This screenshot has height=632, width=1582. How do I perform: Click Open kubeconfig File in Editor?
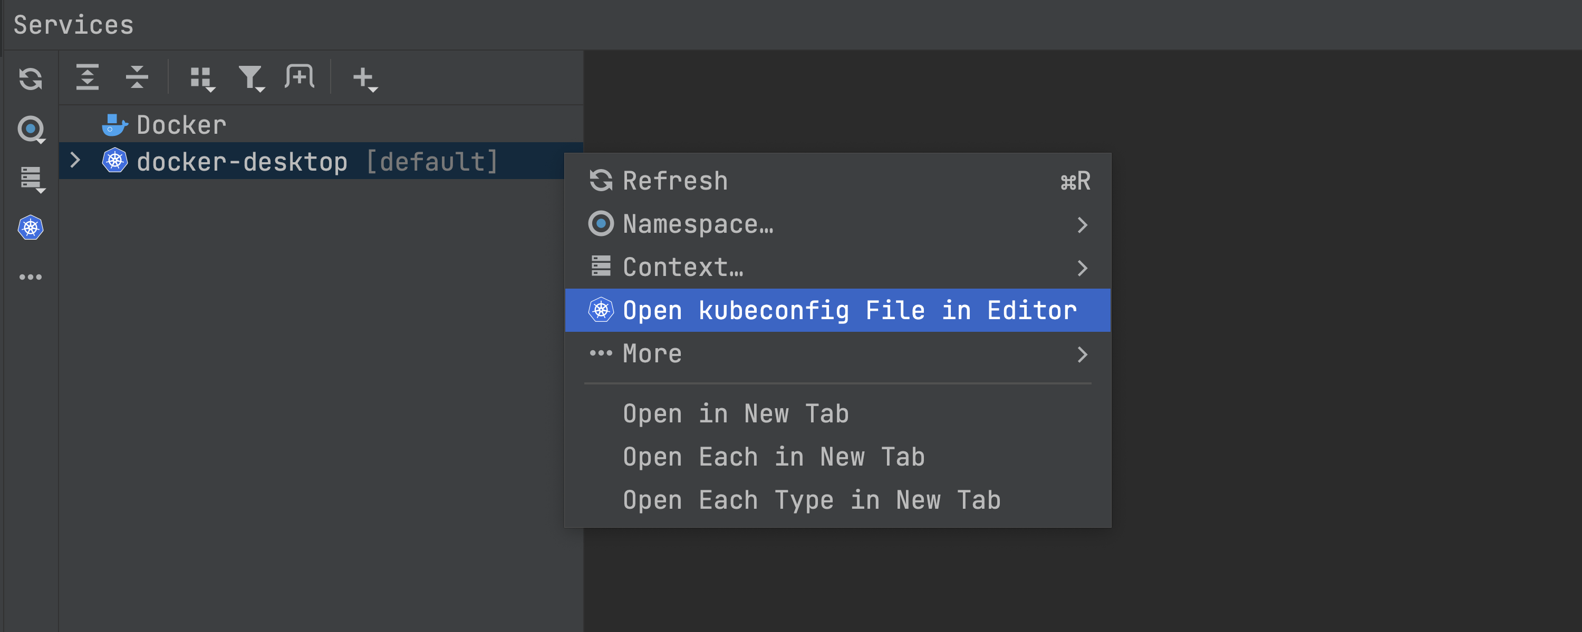pyautogui.click(x=848, y=311)
